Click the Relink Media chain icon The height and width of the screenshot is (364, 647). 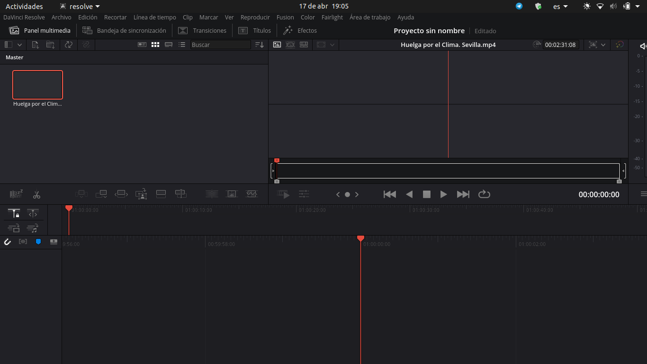click(86, 45)
